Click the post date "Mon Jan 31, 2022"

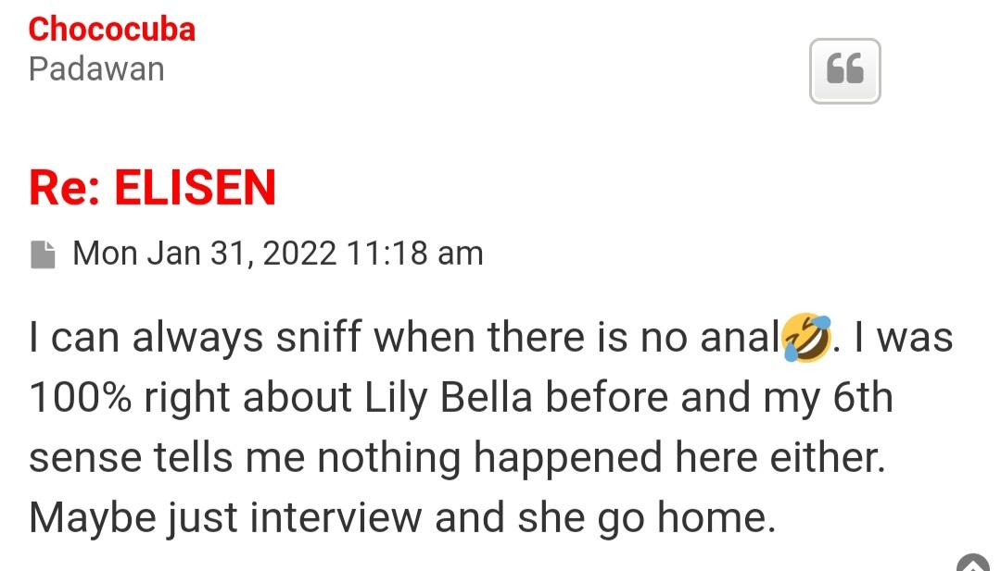pos(204,253)
